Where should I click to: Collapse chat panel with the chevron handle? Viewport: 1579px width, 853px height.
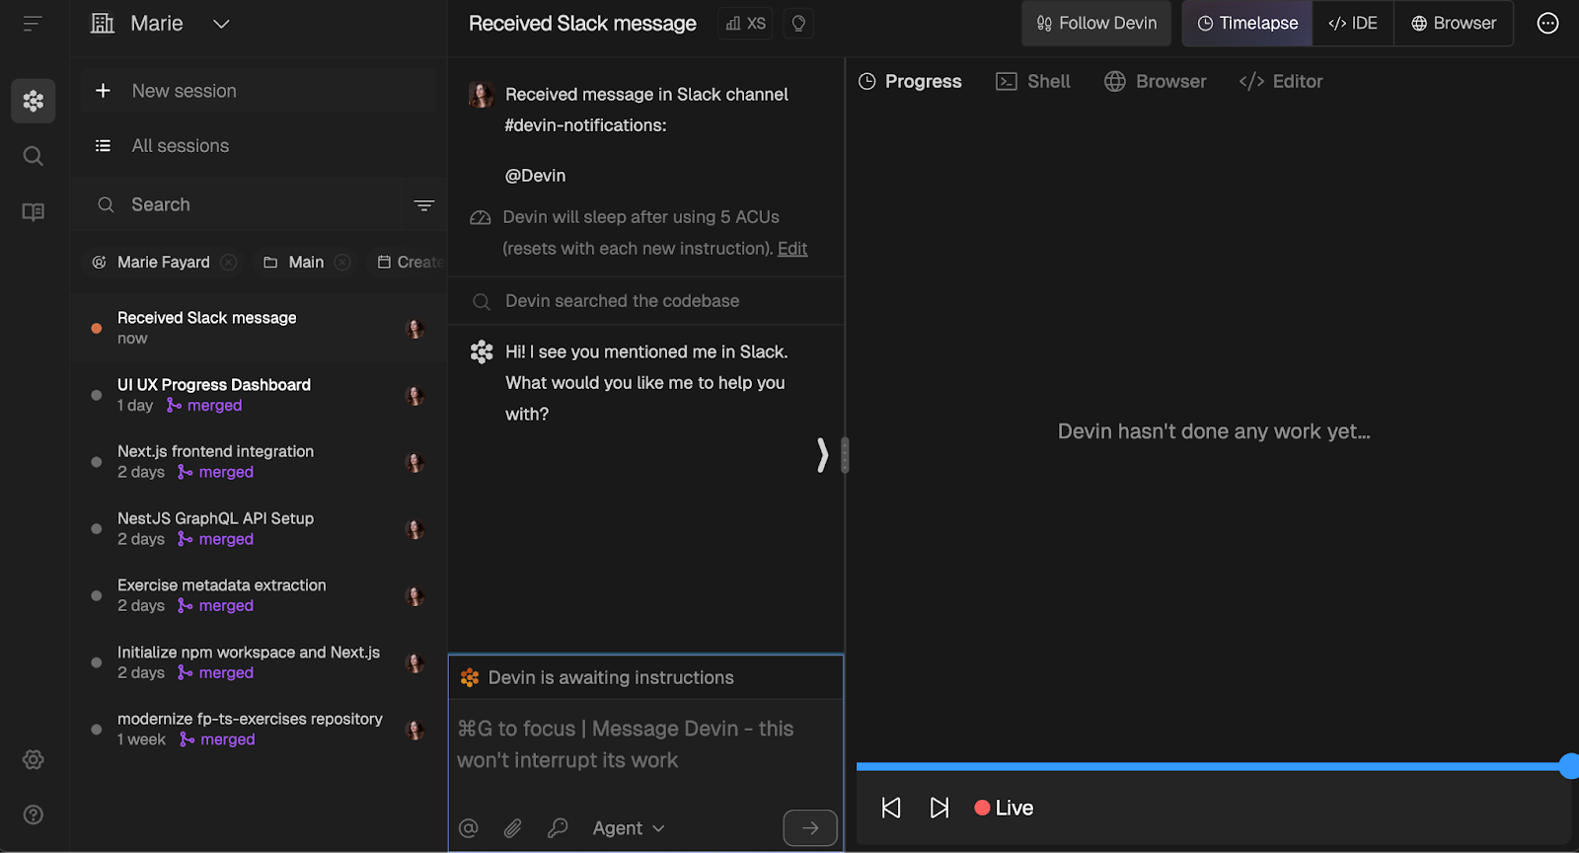822,455
